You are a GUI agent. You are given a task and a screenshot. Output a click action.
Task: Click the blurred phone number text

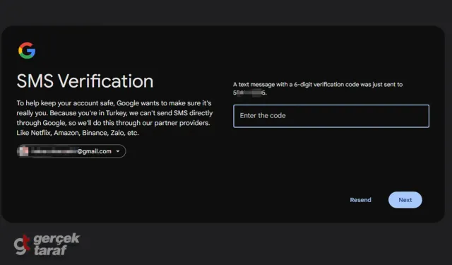point(249,93)
